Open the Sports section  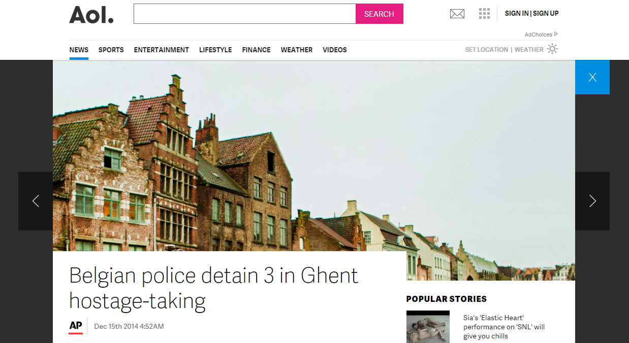coord(111,50)
